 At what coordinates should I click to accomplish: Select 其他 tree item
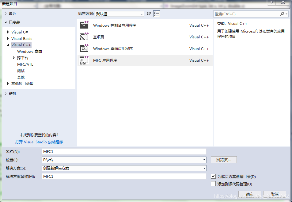click(21, 77)
